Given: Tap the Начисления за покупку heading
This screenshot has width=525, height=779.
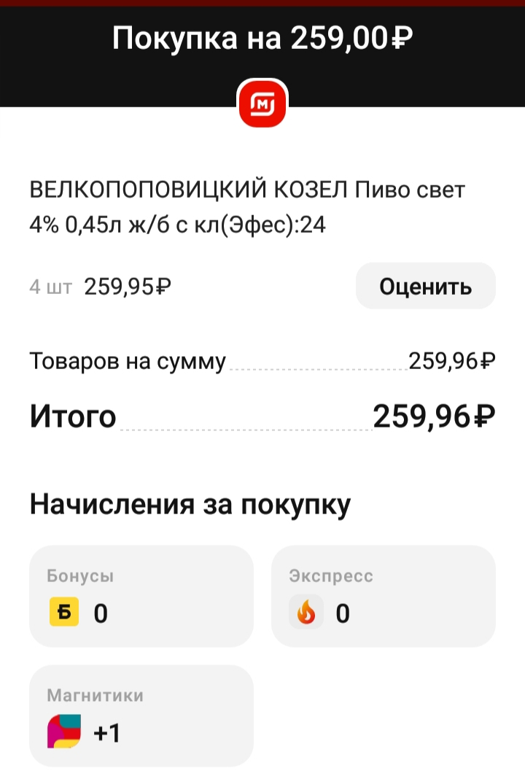Looking at the screenshot, I should [190, 504].
